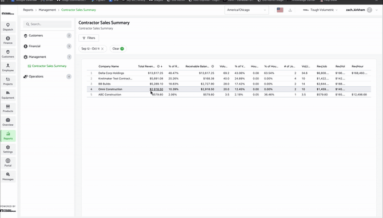Open the Tough Volumetric company dropdown
This screenshot has width=383, height=218.
[320, 10]
